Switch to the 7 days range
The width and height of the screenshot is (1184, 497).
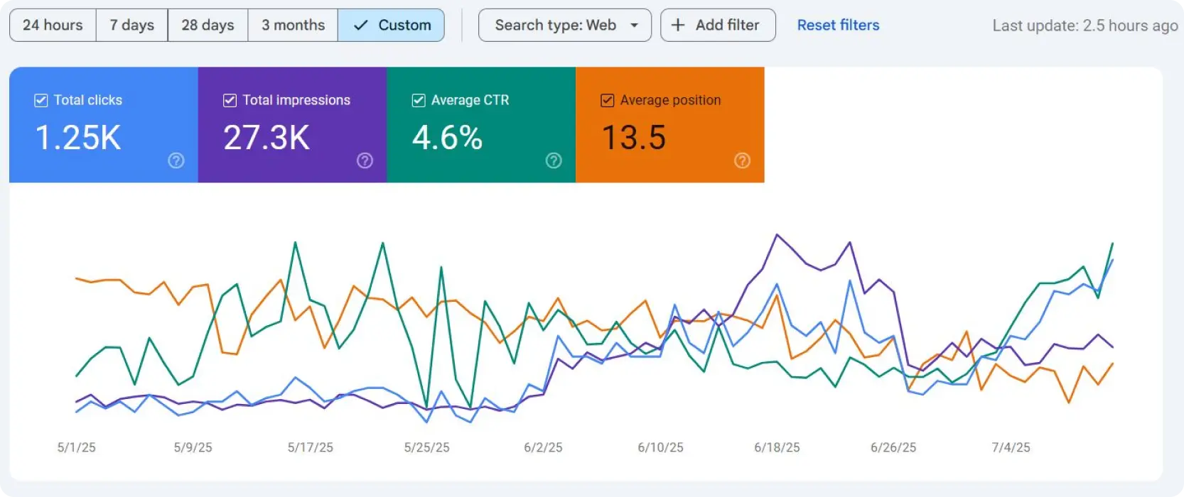coord(132,26)
